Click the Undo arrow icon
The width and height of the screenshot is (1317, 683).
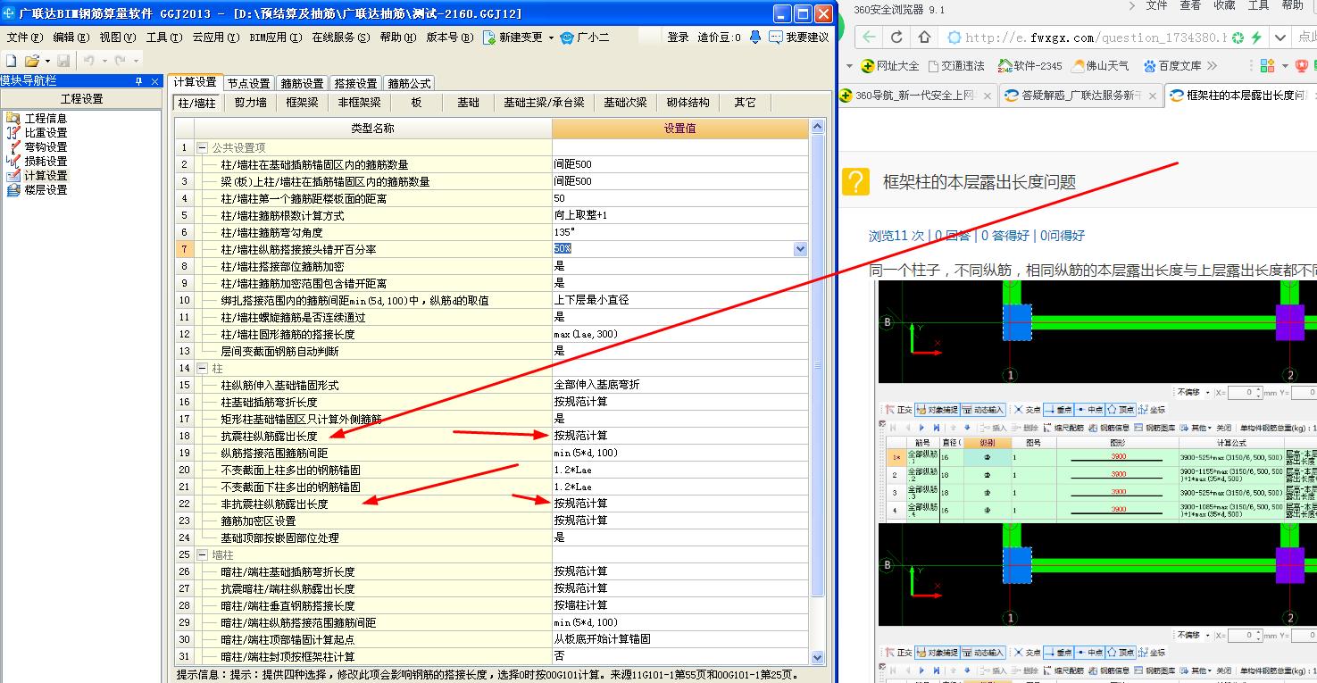point(88,61)
